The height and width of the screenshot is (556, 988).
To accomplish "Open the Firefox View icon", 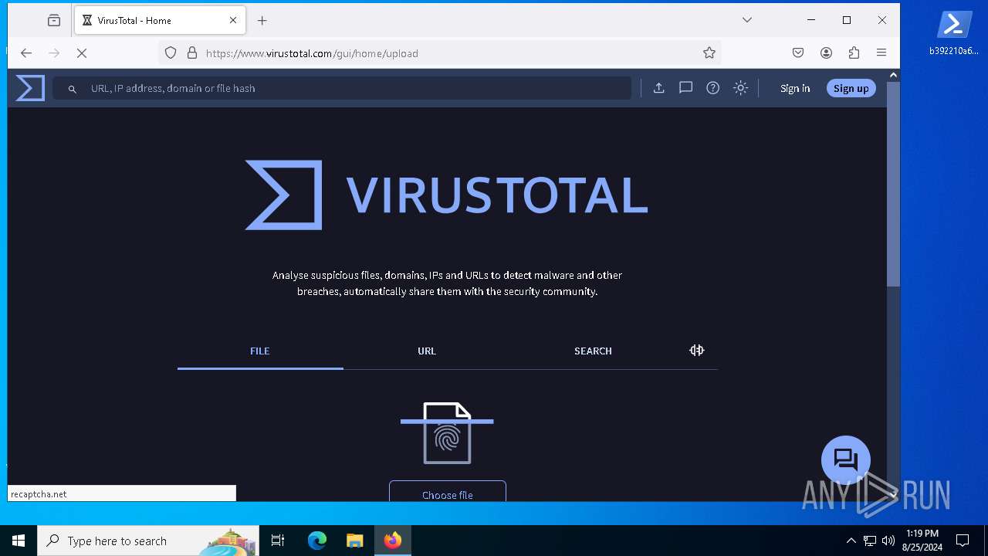I will coord(54,20).
